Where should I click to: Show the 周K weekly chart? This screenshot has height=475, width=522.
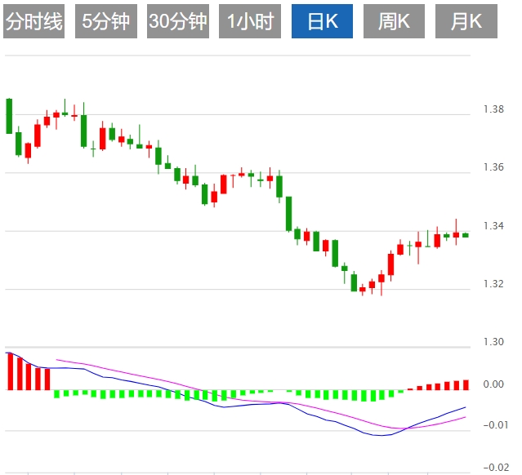(394, 22)
